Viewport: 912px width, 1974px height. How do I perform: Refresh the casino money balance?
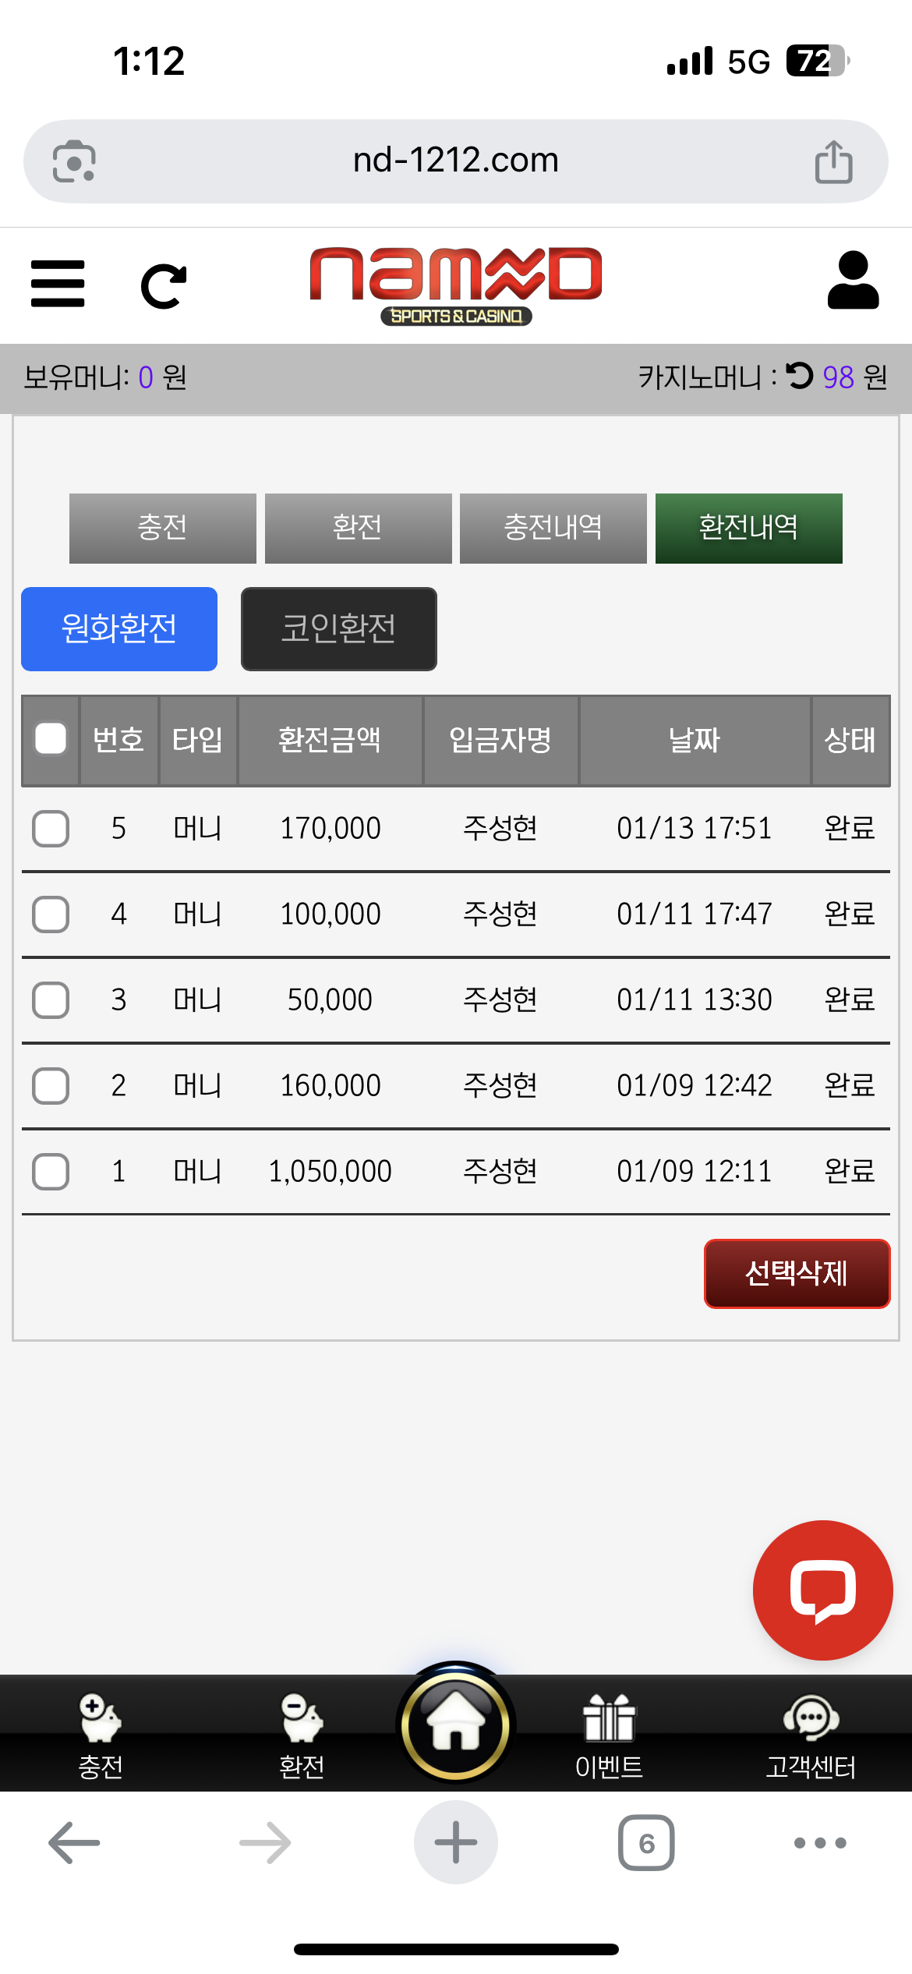(799, 377)
